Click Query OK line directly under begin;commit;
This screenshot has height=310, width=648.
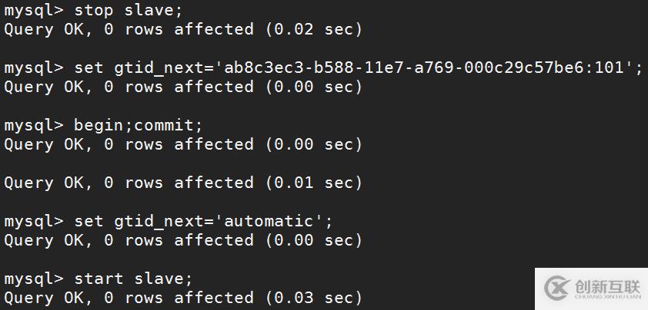click(x=182, y=145)
